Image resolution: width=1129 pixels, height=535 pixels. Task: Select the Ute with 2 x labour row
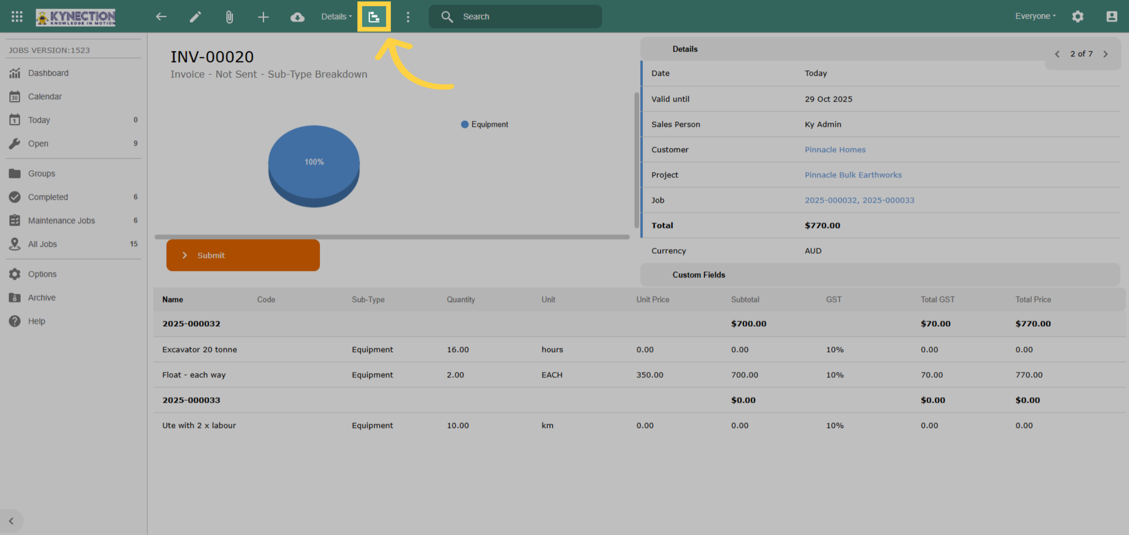[640, 425]
